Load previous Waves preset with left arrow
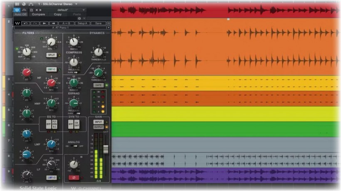Viewport: 341px width, 191px height. pyautogui.click(x=44, y=23)
